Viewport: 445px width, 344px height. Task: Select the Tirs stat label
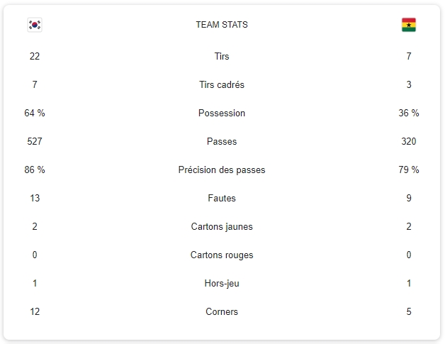coord(222,57)
